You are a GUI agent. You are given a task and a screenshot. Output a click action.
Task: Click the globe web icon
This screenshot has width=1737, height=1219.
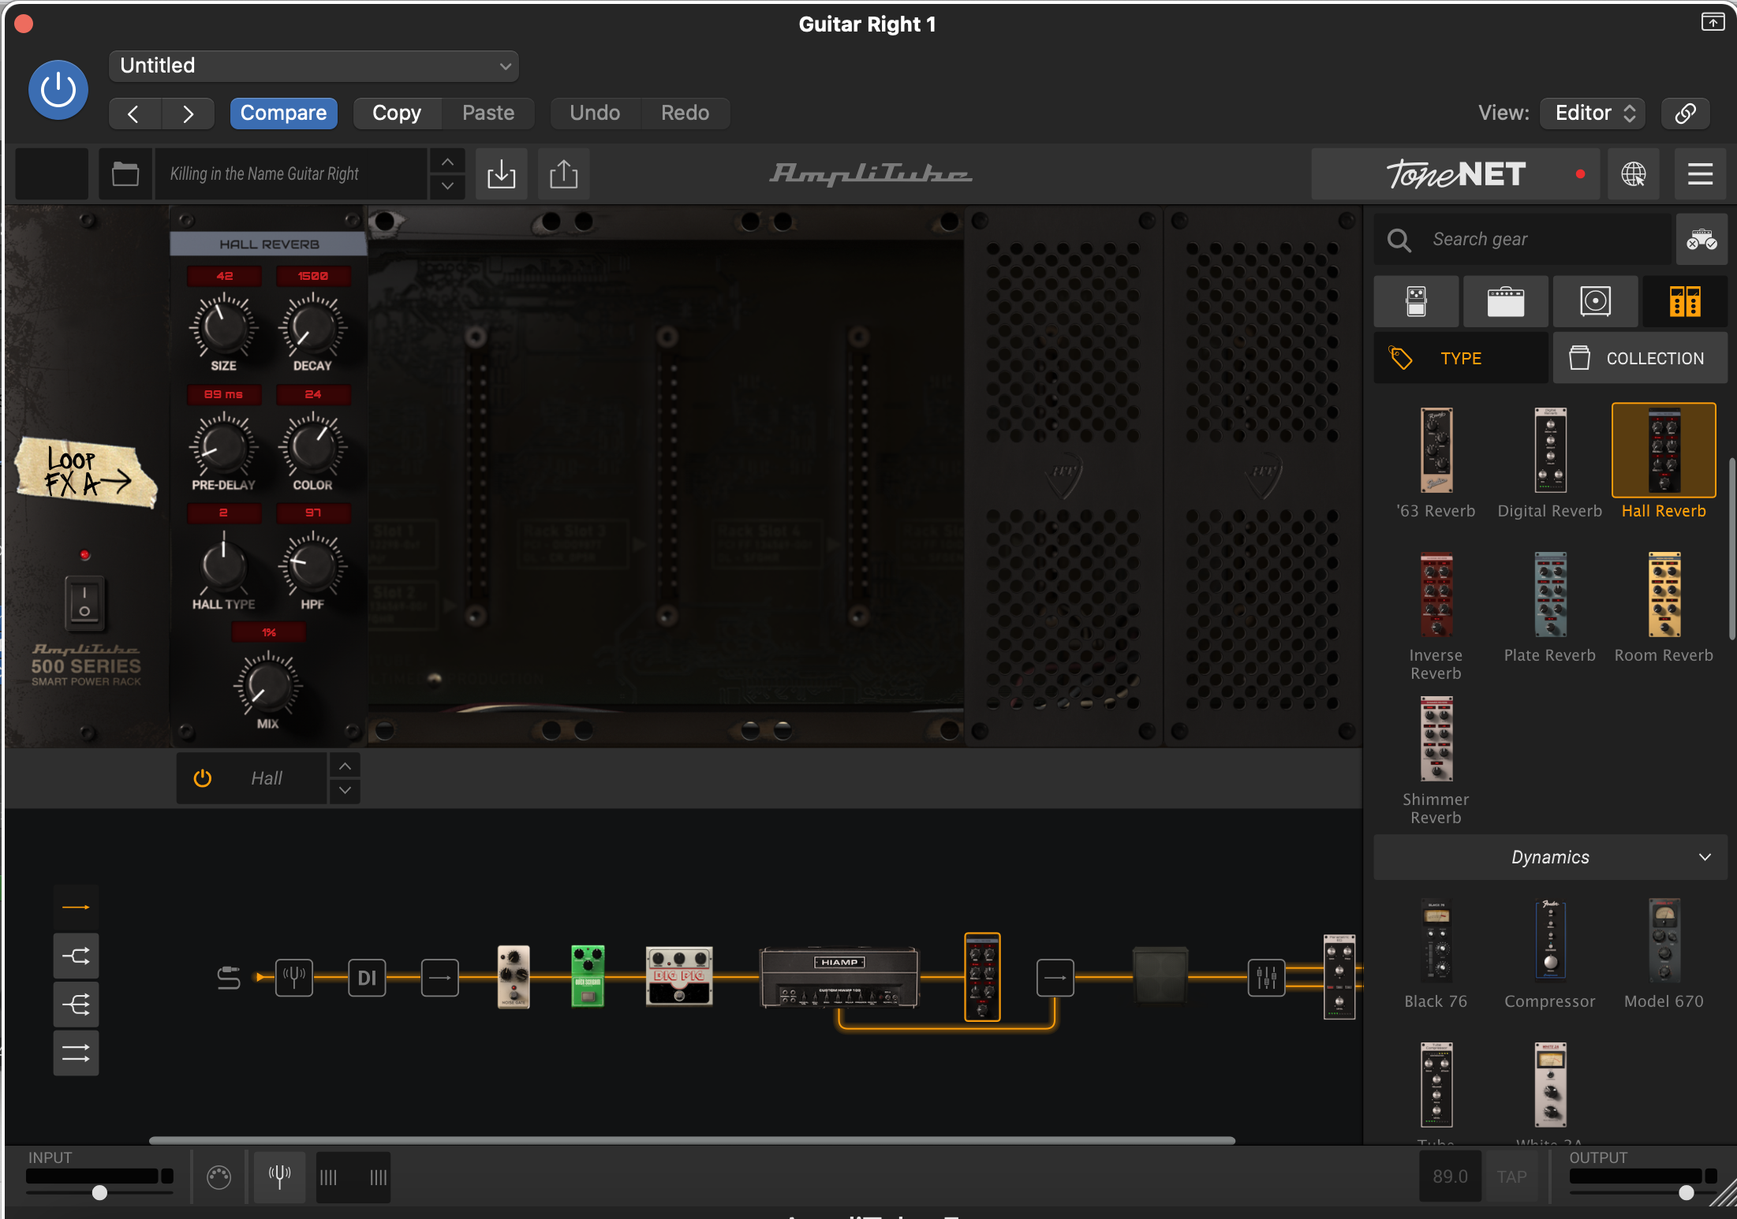click(1634, 173)
